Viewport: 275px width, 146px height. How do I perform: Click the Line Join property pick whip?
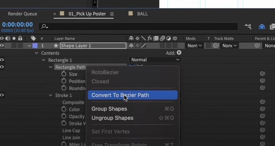[x=263, y=137]
